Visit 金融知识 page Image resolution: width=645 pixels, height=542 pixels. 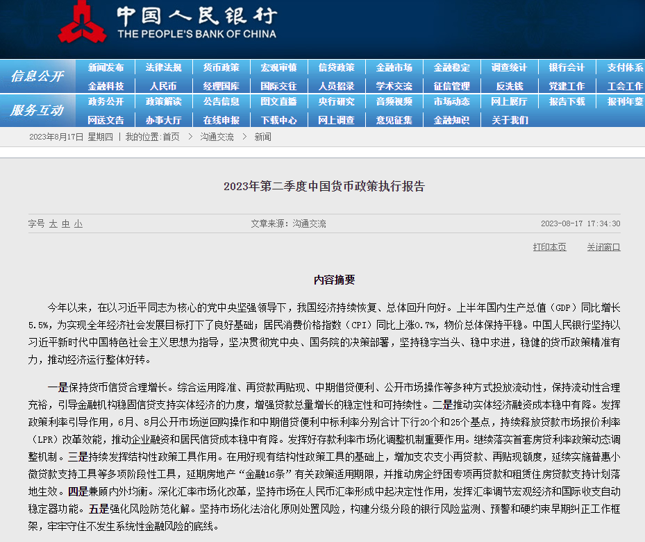coord(451,120)
